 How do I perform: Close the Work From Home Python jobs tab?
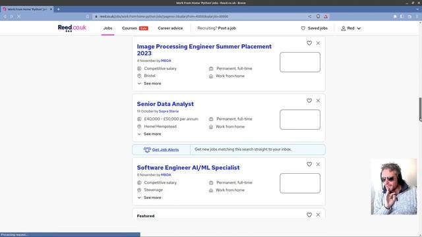[x=51, y=9]
